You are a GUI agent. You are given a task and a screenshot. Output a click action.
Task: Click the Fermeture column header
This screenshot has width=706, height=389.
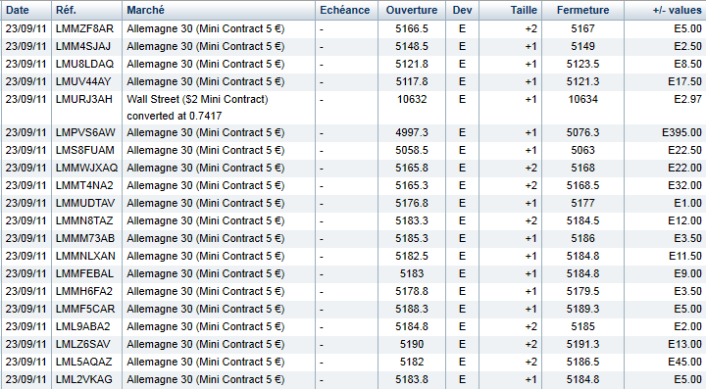point(582,11)
